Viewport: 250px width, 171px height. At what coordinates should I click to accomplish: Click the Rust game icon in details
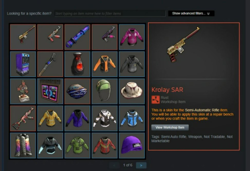(x=155, y=100)
